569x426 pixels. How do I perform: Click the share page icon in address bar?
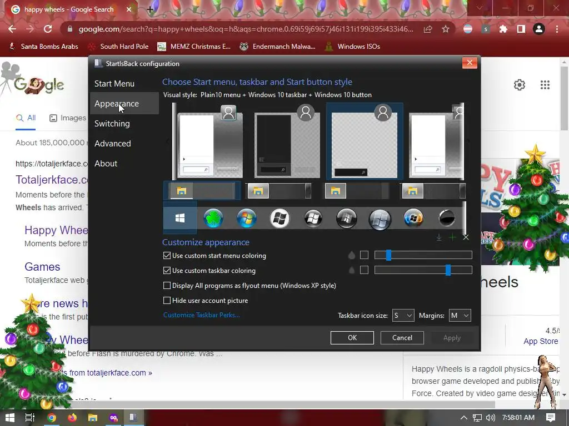pos(428,29)
